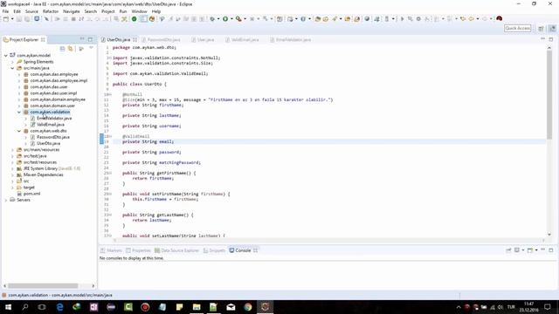Collapse the src/main/java folder
This screenshot has width=559, height=314.
[12, 68]
